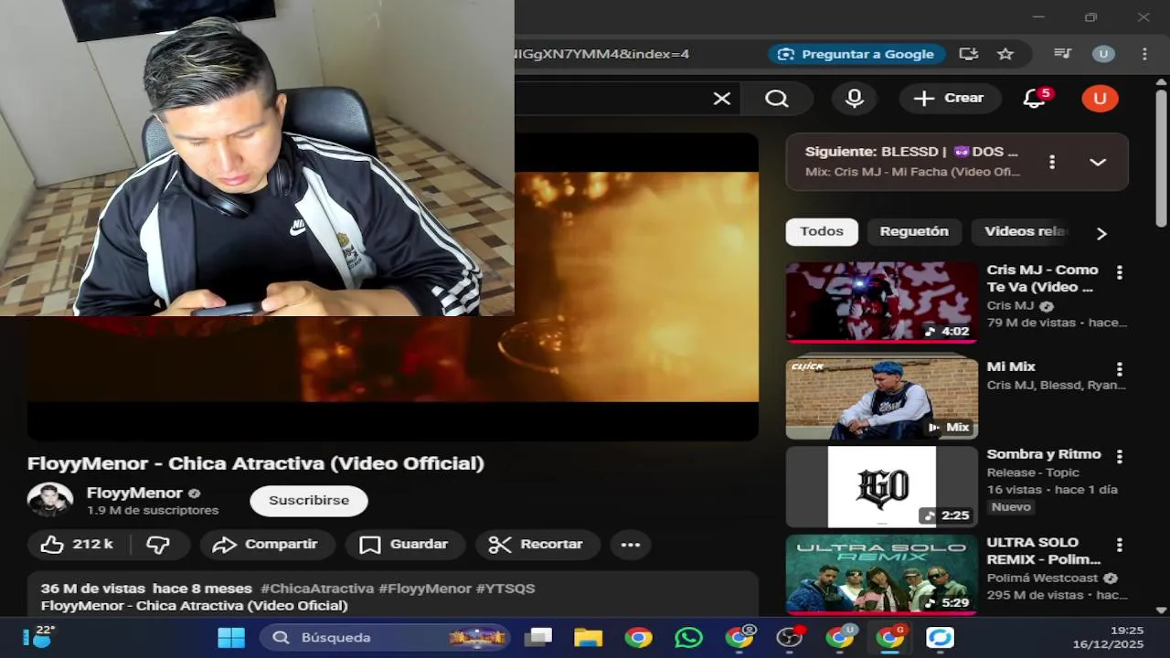Open Cris MJ - Como Te Va thumbnail
1170x658 pixels.
pyautogui.click(x=882, y=302)
